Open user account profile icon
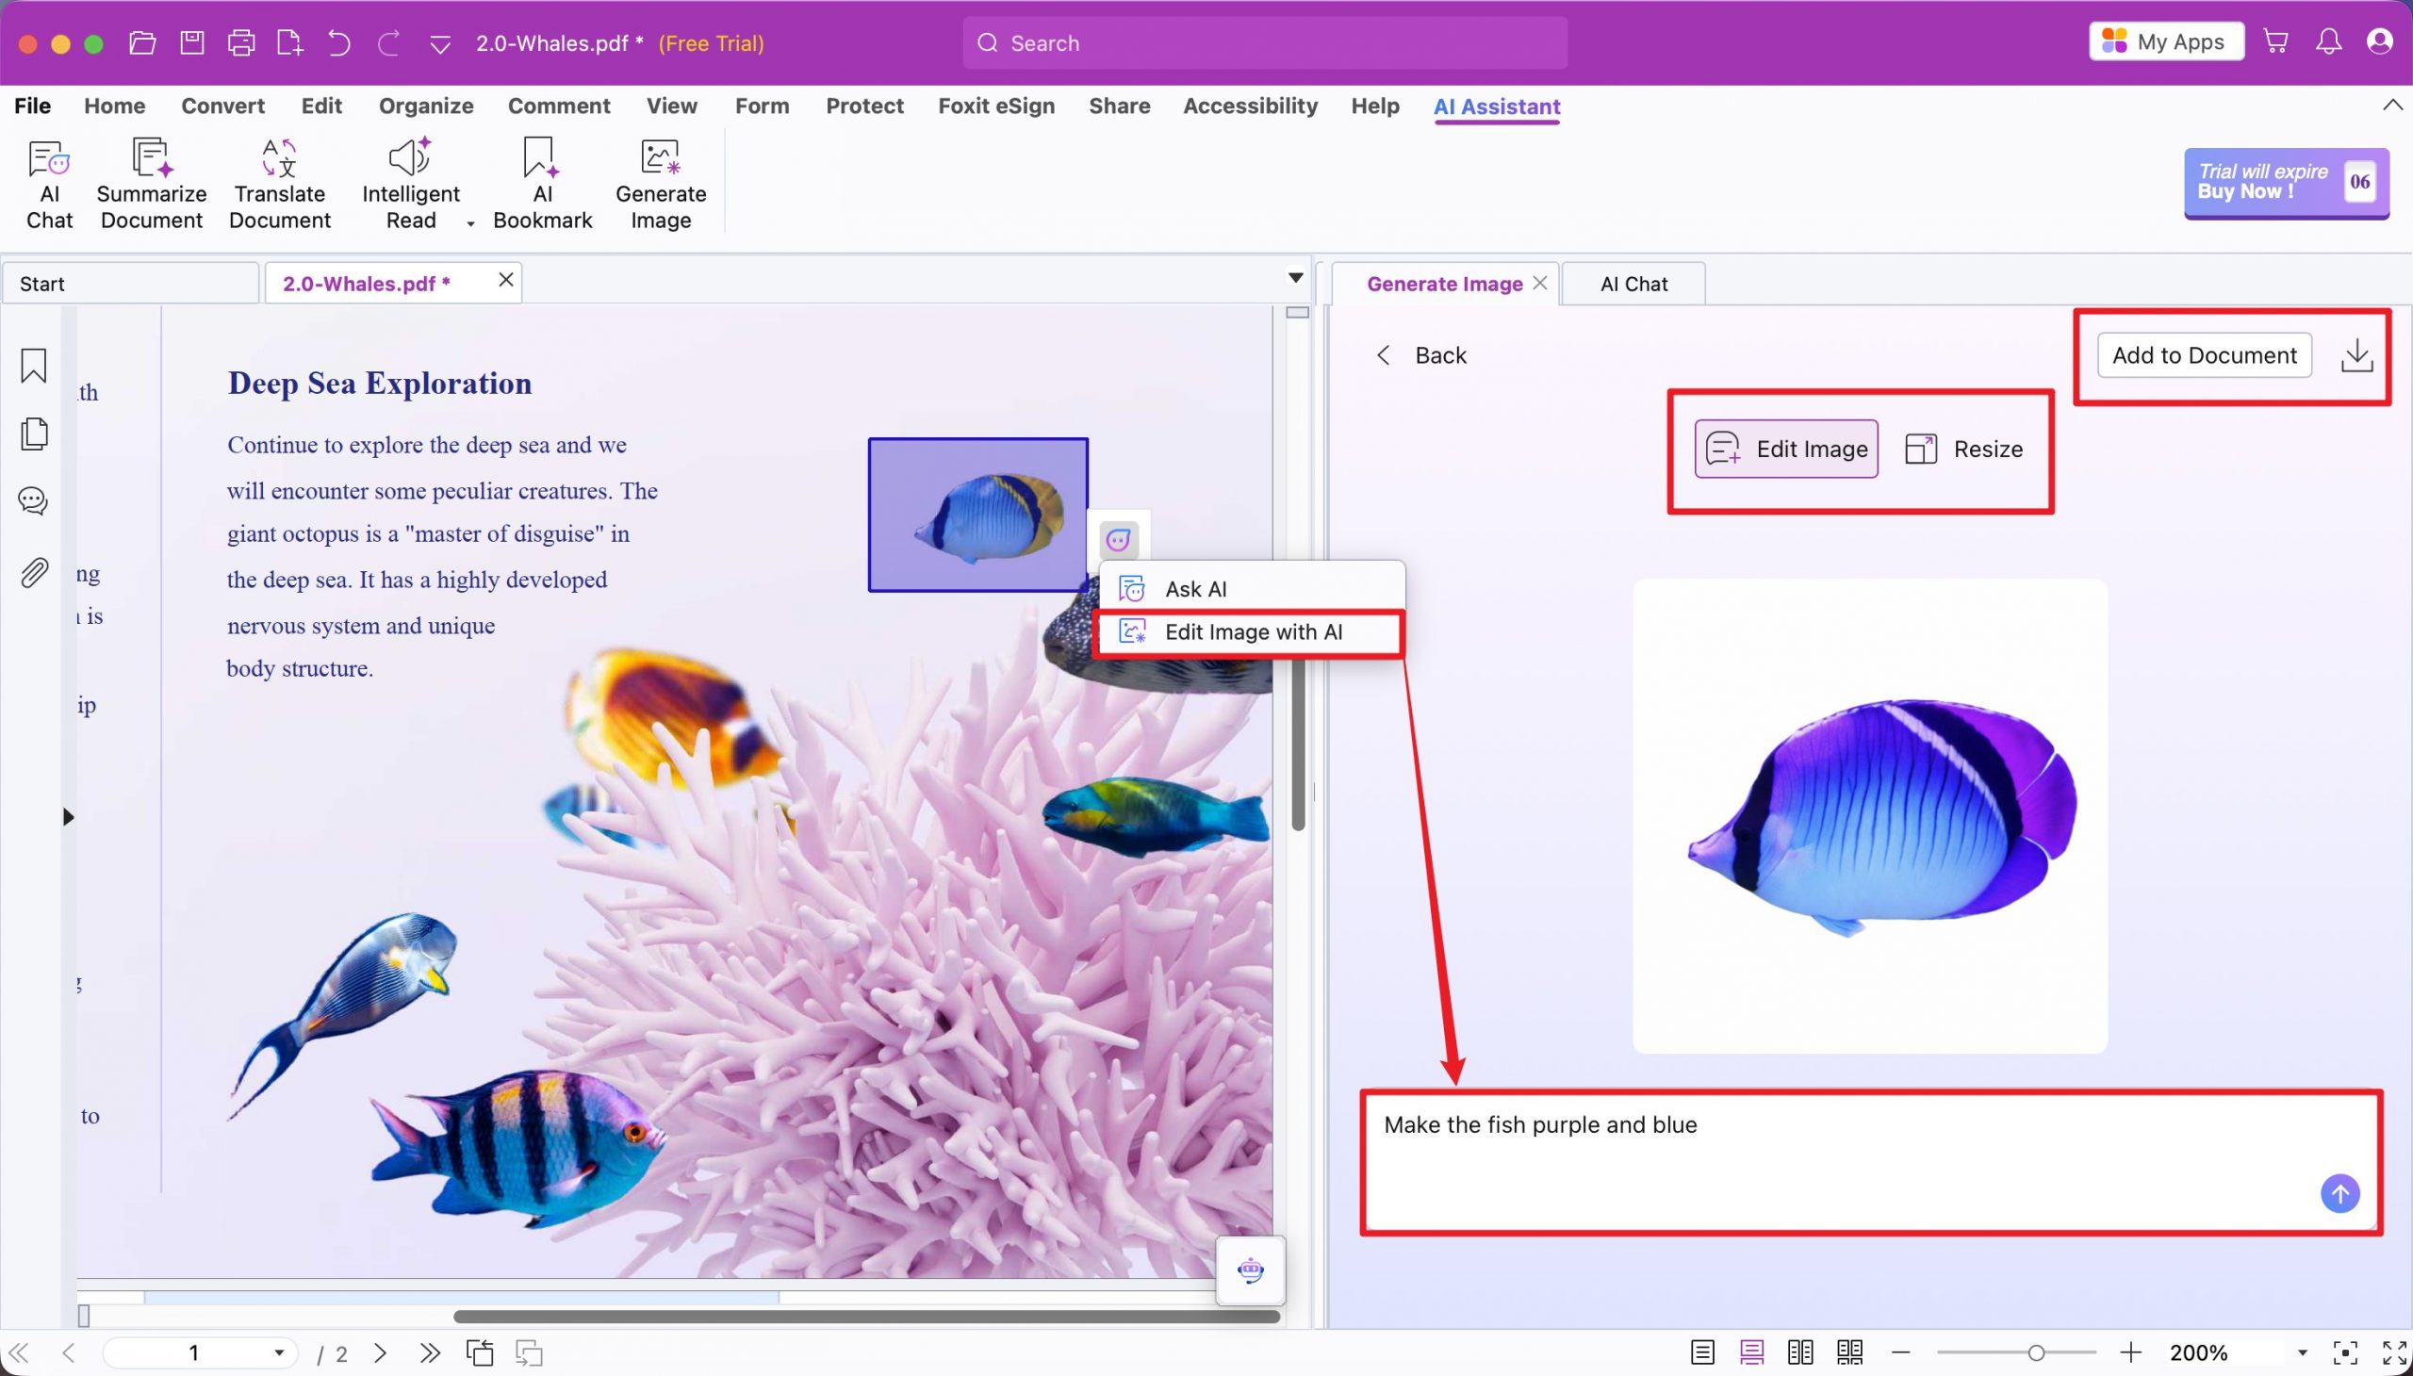The width and height of the screenshot is (2413, 1376). coord(2379,41)
